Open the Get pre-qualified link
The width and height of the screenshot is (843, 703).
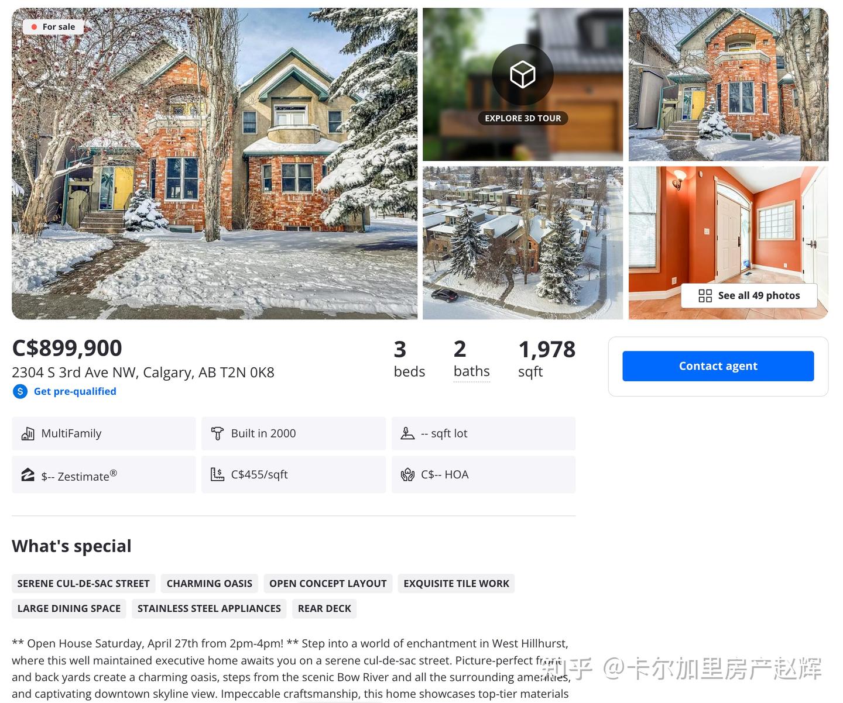point(75,391)
